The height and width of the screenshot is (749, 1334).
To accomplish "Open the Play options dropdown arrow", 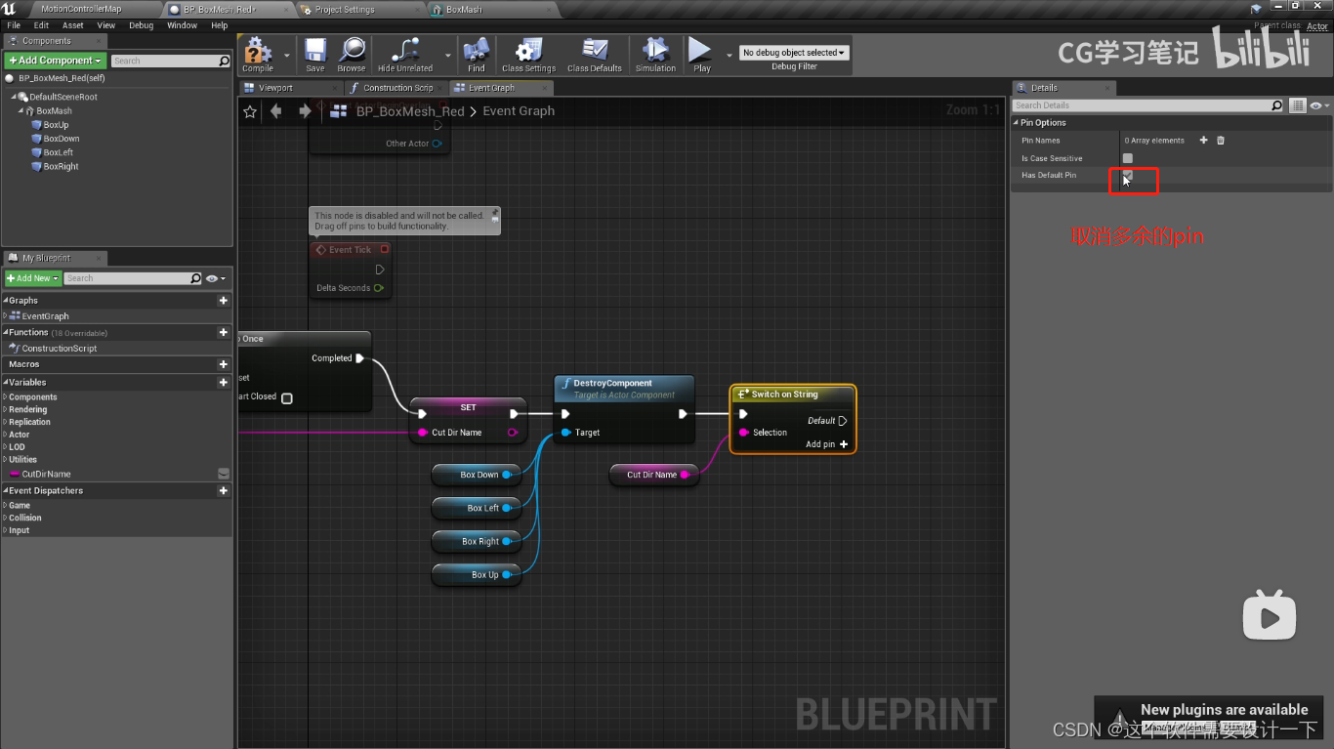I will coord(729,56).
